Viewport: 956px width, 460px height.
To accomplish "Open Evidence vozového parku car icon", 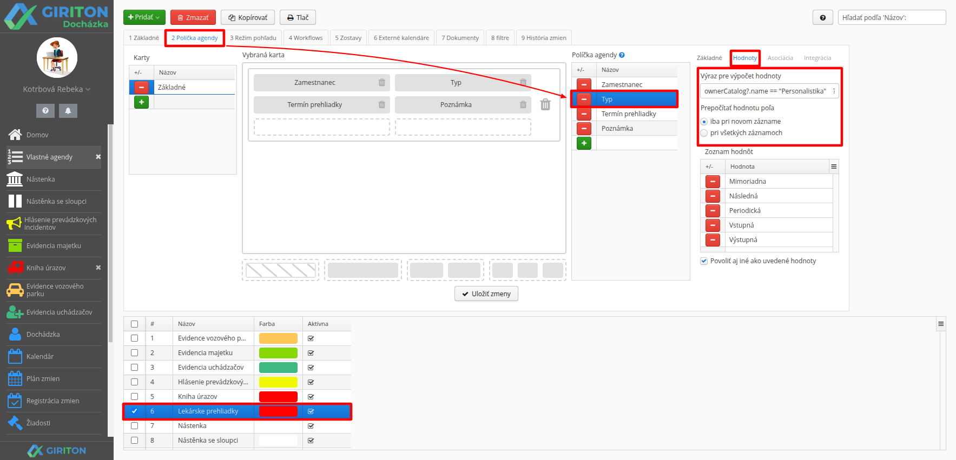I will point(15,290).
